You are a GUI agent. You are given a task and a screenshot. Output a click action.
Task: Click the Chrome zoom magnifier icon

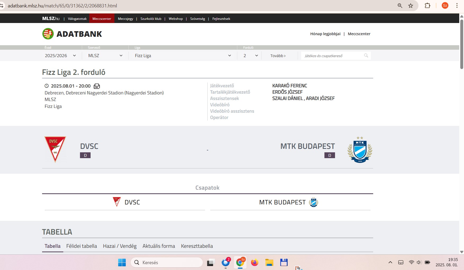tap(400, 6)
